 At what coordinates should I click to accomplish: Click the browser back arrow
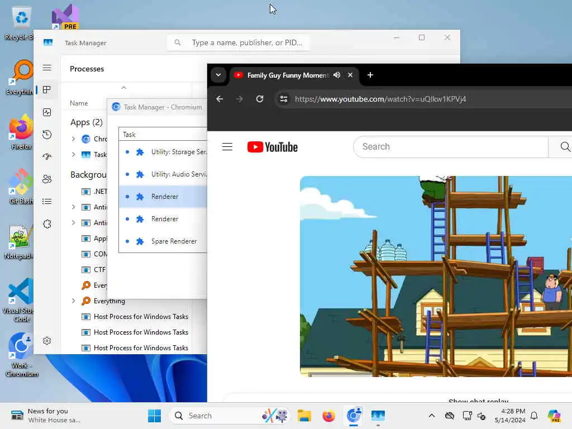219,99
